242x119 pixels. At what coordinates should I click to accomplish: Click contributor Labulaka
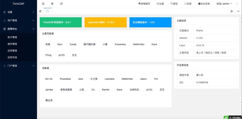[110, 79]
